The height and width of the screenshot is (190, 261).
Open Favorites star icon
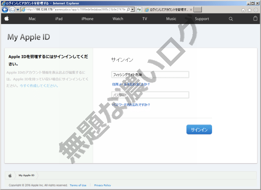coord(250,10)
